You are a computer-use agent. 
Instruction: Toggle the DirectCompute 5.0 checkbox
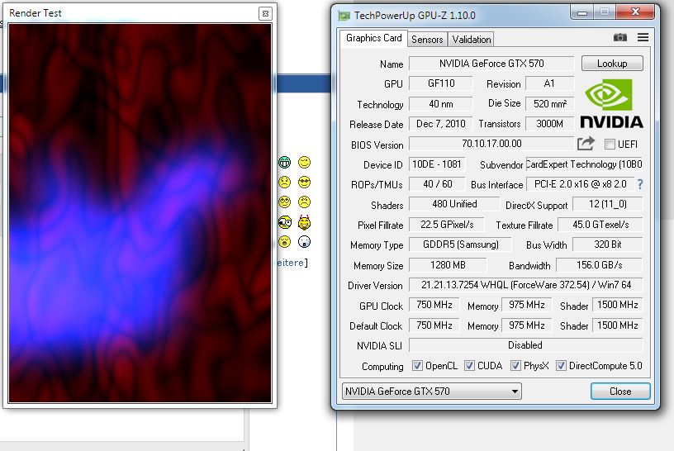coord(561,366)
